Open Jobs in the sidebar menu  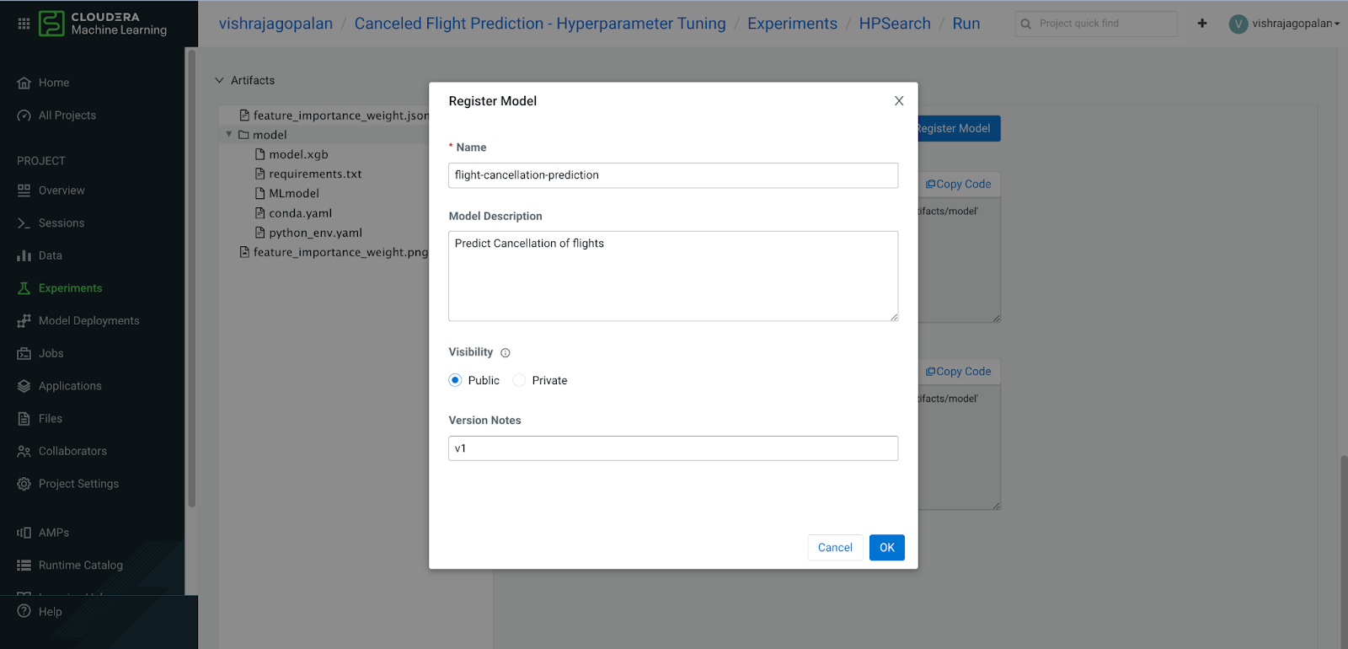pyautogui.click(x=51, y=353)
